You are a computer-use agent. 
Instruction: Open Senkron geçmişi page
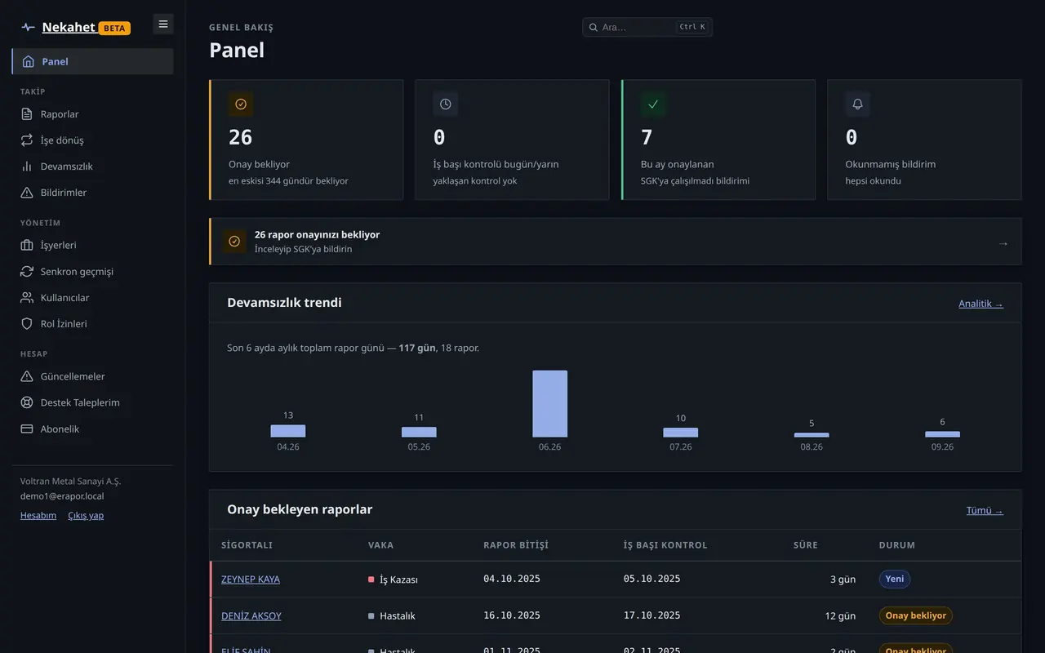coord(92,271)
